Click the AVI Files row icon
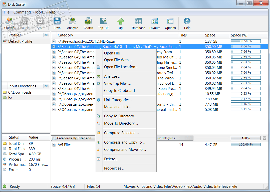270x192 pixels. click(x=54, y=145)
